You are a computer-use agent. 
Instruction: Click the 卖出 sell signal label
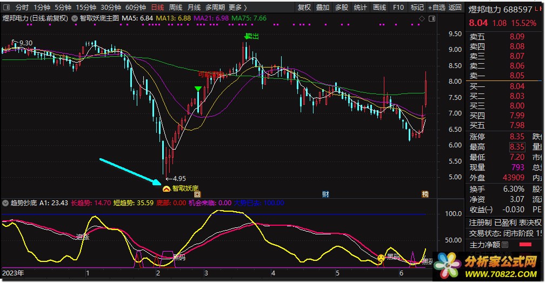click(252, 36)
